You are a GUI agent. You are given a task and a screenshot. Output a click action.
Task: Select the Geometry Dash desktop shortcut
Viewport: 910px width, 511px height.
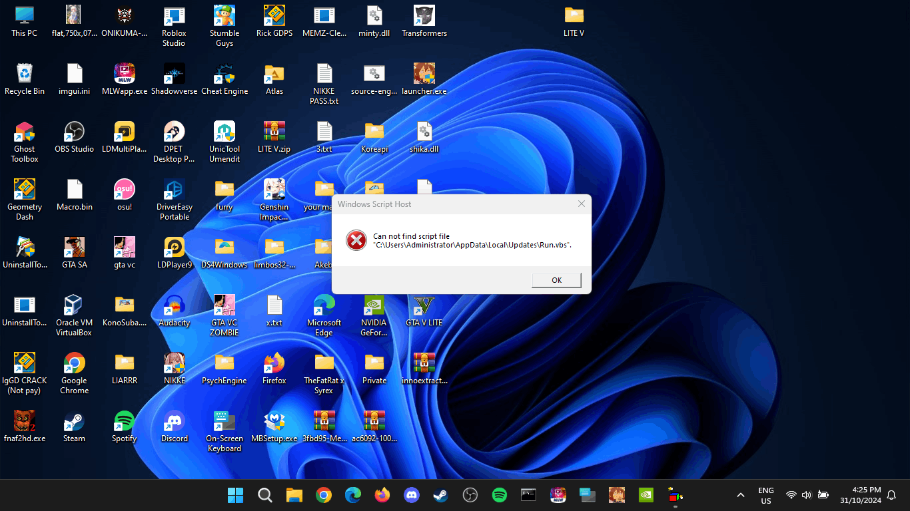[25, 200]
